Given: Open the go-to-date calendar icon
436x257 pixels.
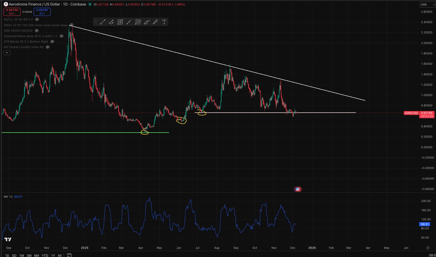Looking at the screenshot, I should (x=69, y=255).
